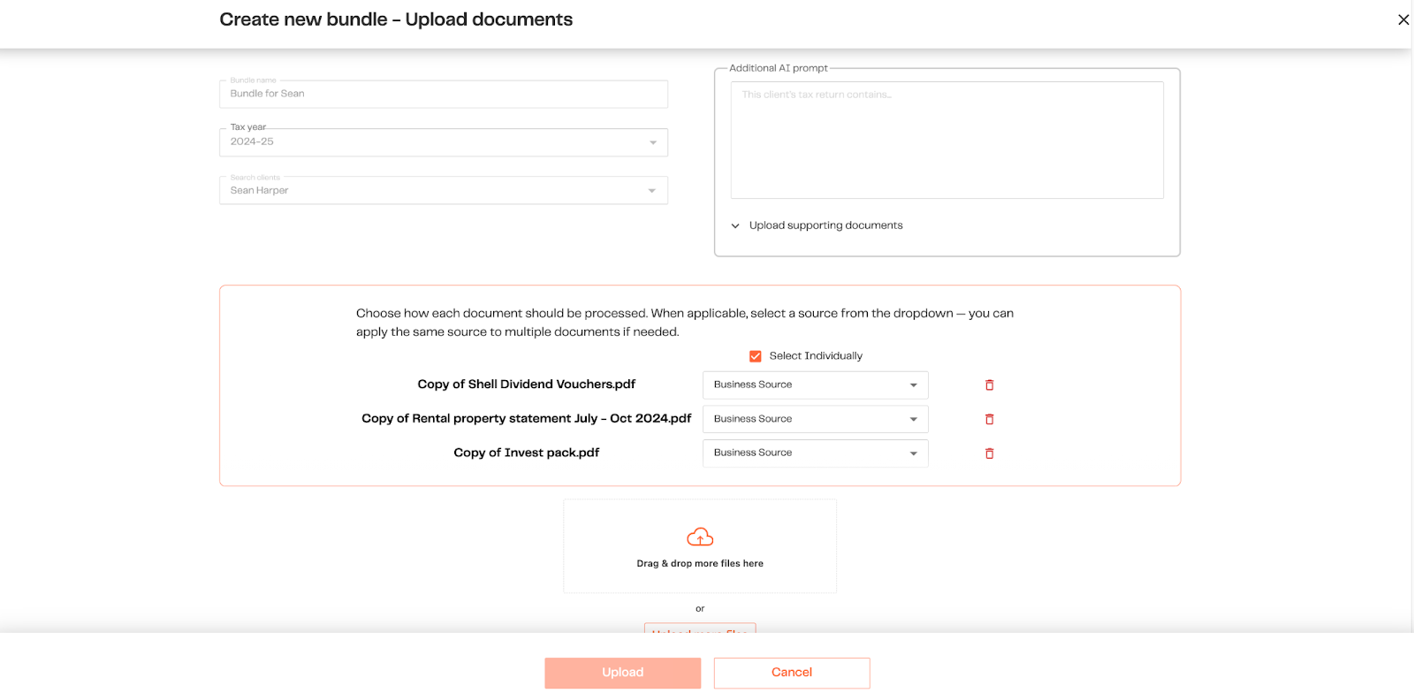This screenshot has width=1414, height=693.
Task: Open the Tax year dropdown
Action: pos(444,142)
